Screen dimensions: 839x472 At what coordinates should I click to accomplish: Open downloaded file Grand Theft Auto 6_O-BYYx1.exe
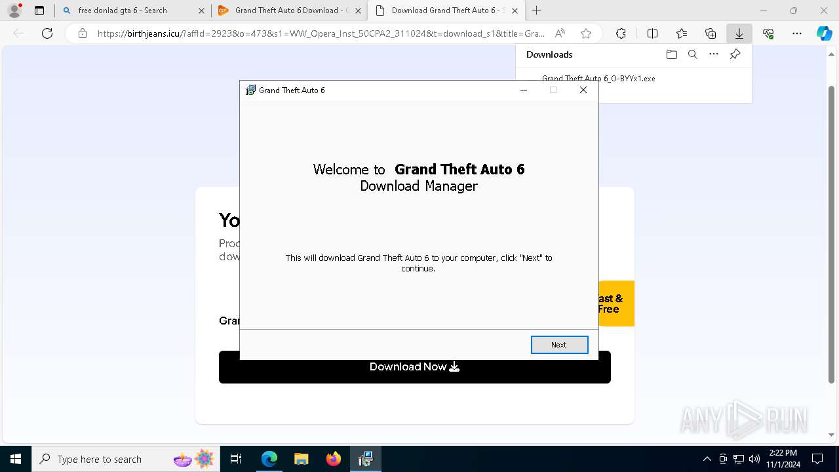598,78
